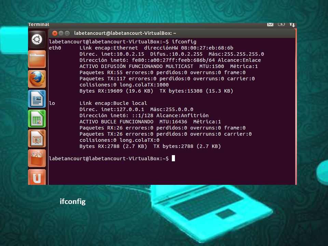The width and height of the screenshot is (328, 246).
Task: Click the 'Paquetes TX:117' text
Action: point(102,79)
